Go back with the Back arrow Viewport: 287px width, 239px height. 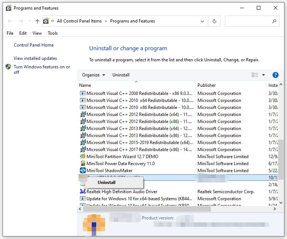10,21
